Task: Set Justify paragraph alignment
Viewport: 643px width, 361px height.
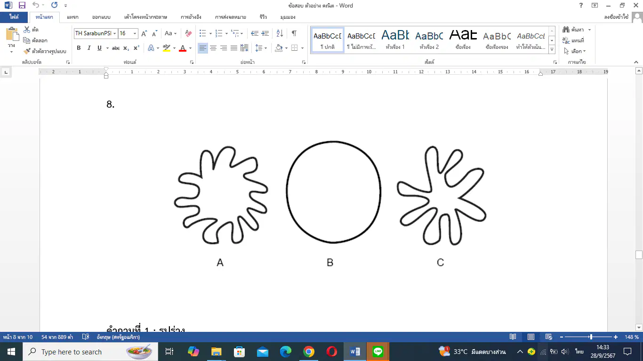Action: pyautogui.click(x=234, y=48)
